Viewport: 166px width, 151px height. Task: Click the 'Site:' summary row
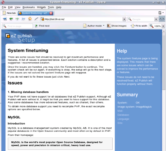click(120, 123)
